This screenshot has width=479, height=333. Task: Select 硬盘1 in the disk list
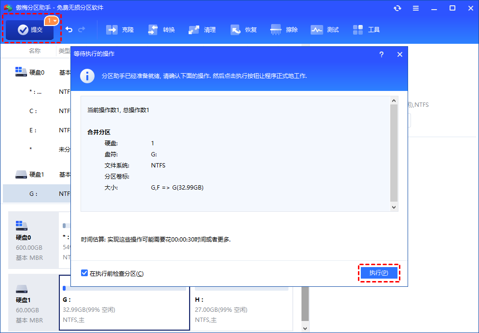pyautogui.click(x=36, y=174)
